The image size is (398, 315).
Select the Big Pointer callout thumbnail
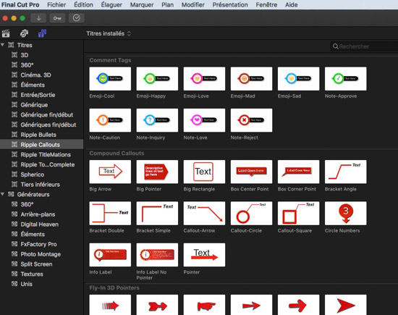[157, 172]
